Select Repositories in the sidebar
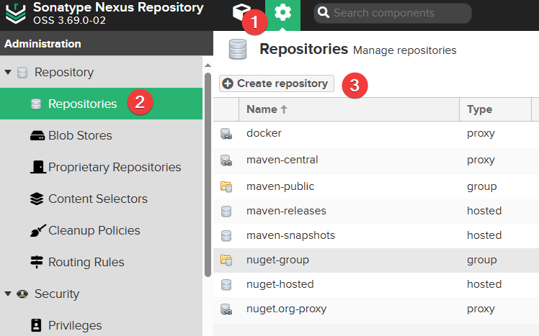 point(82,104)
